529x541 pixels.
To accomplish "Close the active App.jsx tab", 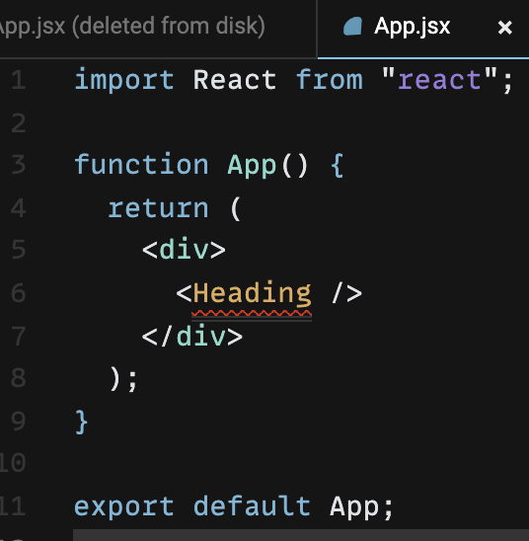I will pos(505,28).
